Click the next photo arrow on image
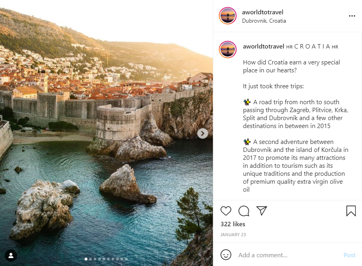This screenshot has width=362, height=266. point(203,134)
